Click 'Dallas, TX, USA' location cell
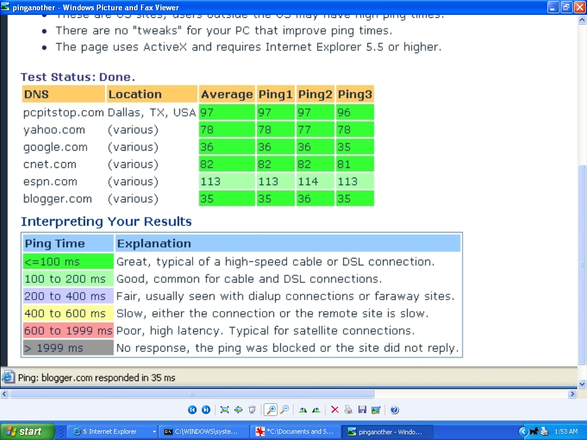 click(151, 112)
